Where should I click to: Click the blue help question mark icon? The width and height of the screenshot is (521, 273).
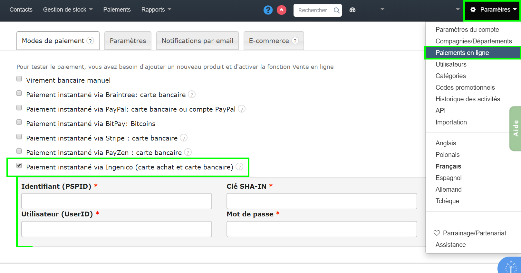point(268,10)
